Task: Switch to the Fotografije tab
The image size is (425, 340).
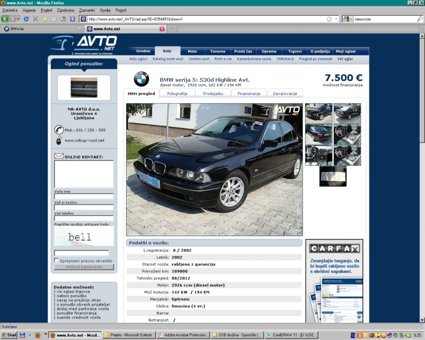Action: tap(177, 93)
